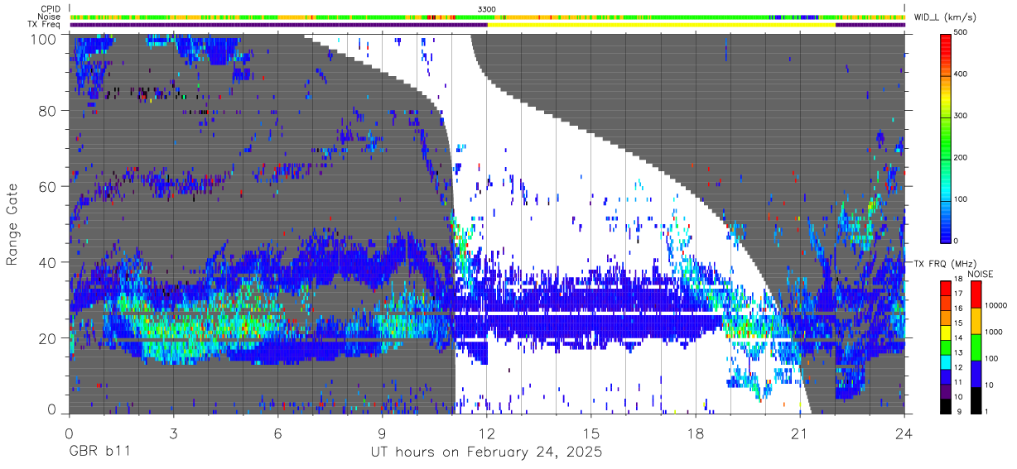Click the range gate tick label 100
Screen dimensions: 1017x469
tap(43, 38)
